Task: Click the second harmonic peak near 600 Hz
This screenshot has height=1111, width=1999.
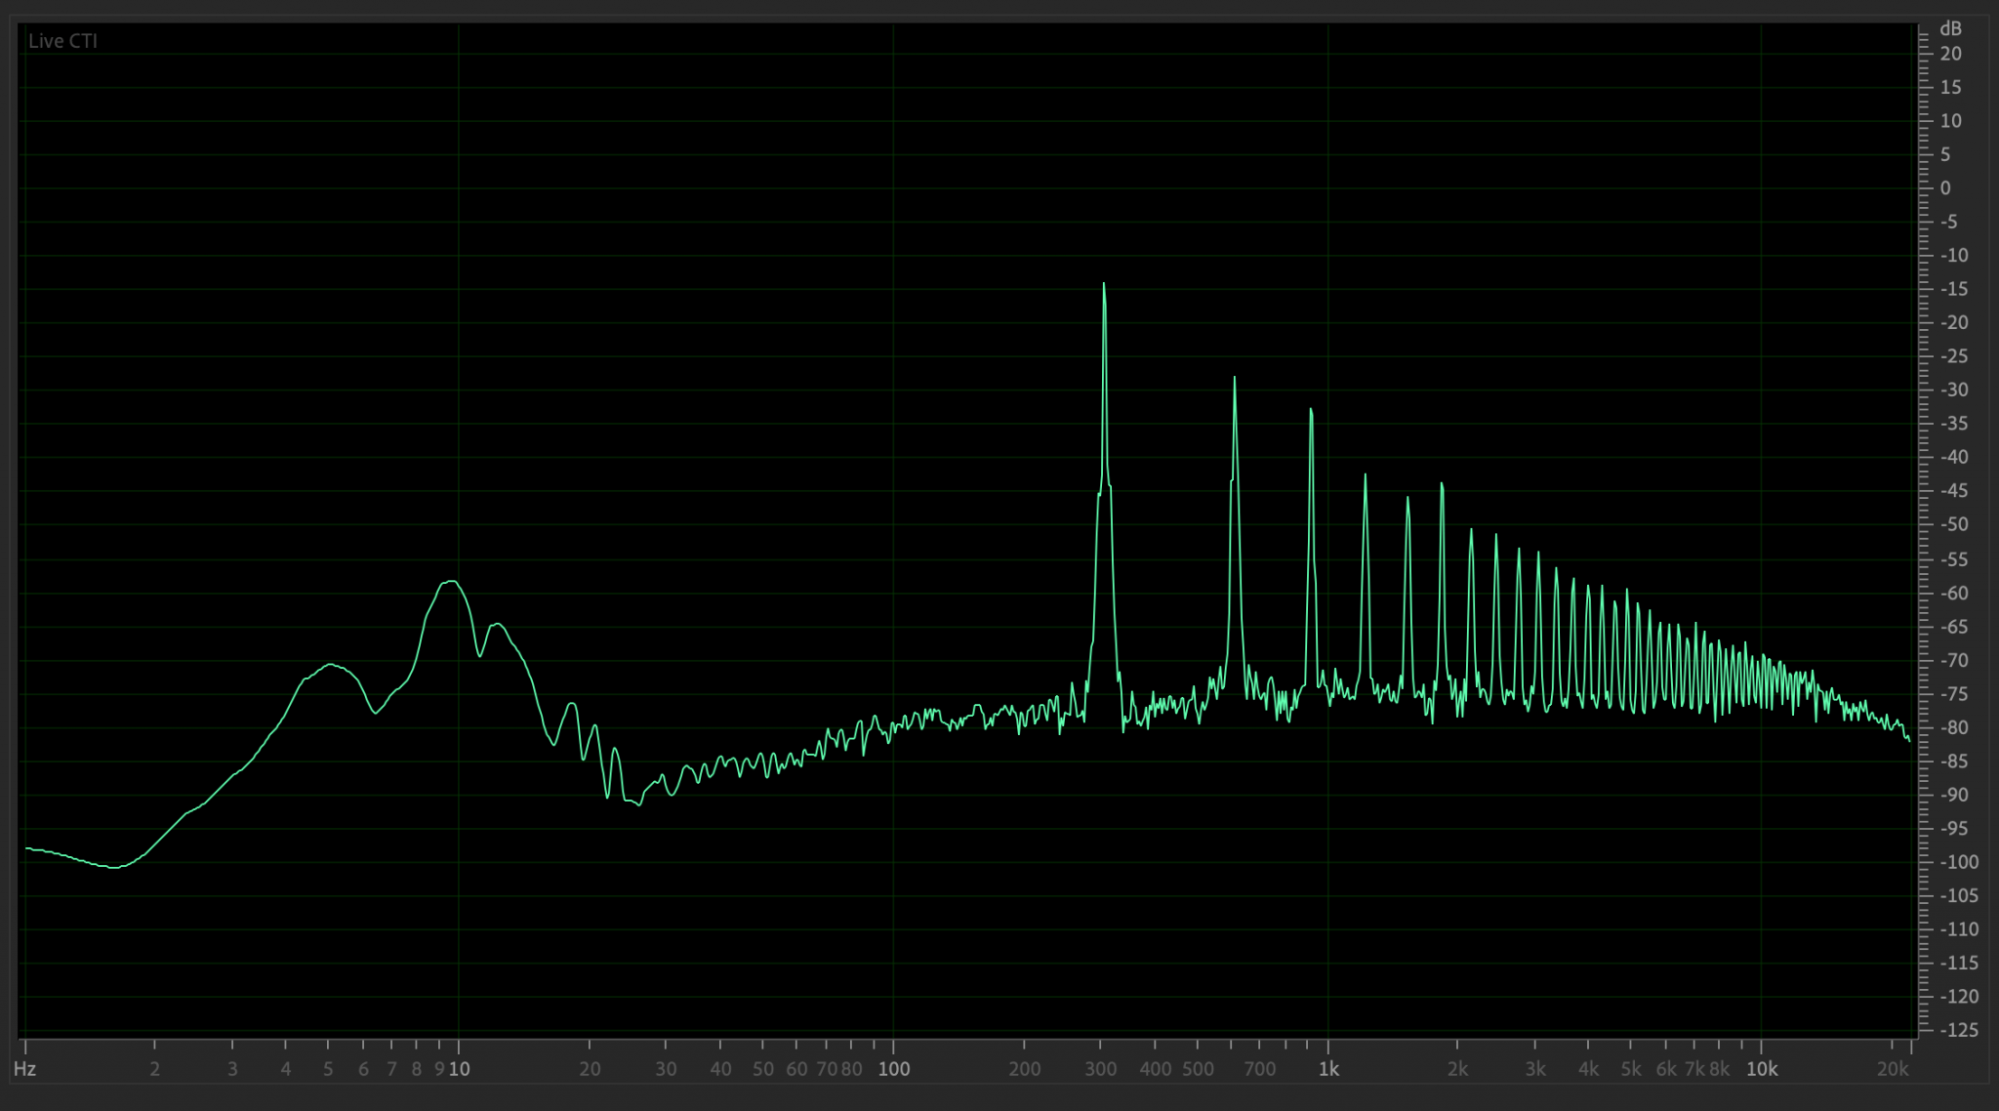Action: (x=1235, y=379)
